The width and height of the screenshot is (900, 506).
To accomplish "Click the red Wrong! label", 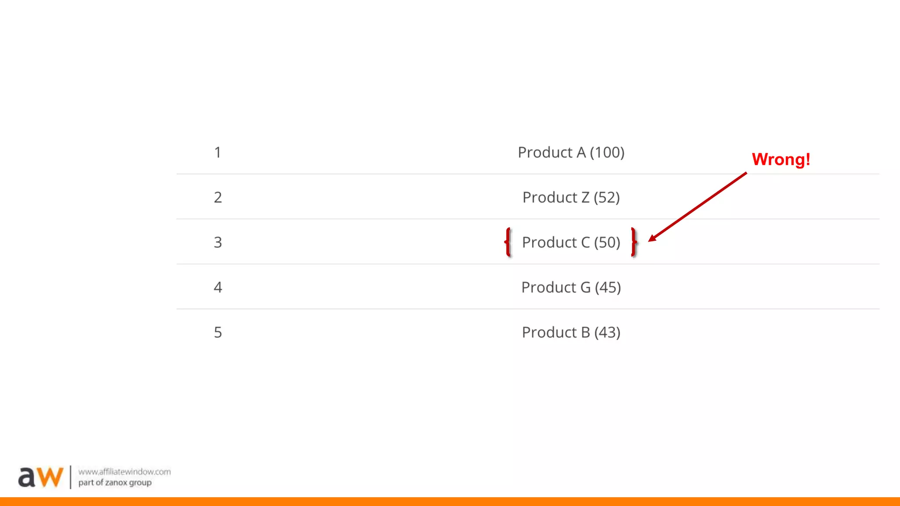I will [x=780, y=159].
